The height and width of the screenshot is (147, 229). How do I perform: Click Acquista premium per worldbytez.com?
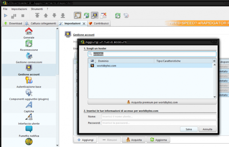pyautogui.click(x=152, y=102)
